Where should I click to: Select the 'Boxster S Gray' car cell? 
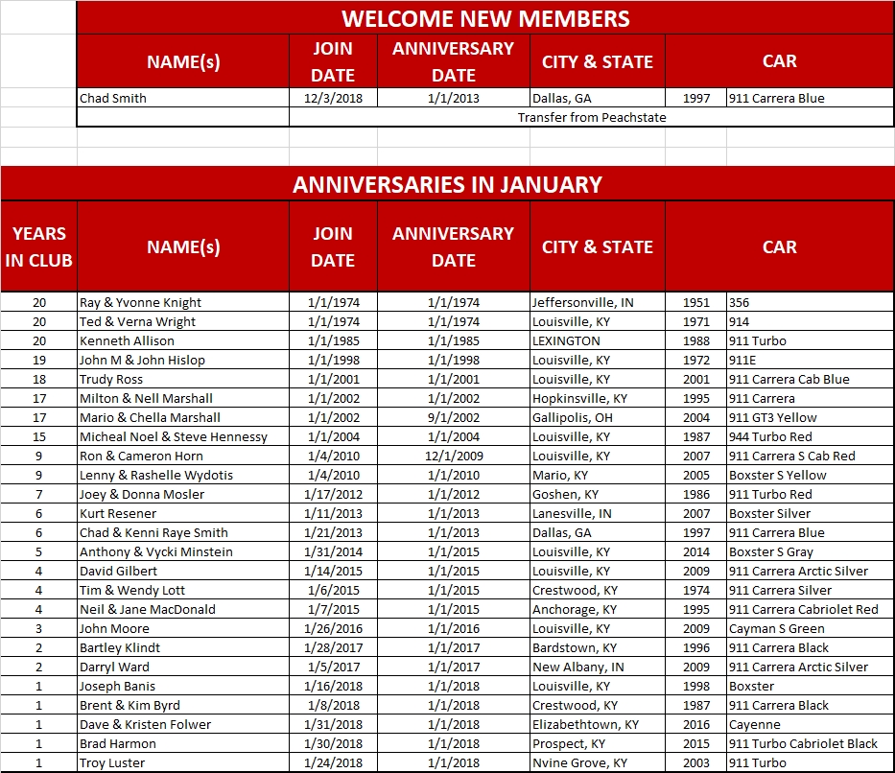[x=811, y=551]
